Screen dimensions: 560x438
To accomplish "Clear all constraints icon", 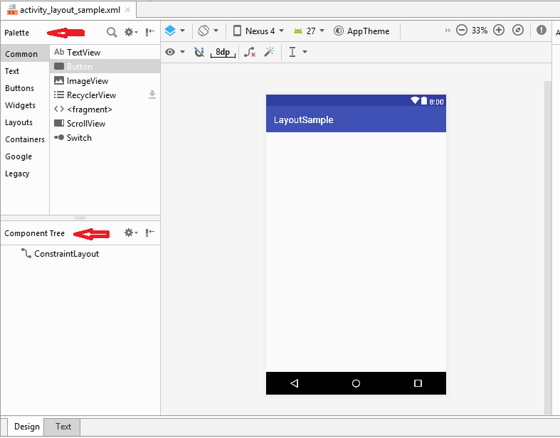I will pyautogui.click(x=249, y=52).
